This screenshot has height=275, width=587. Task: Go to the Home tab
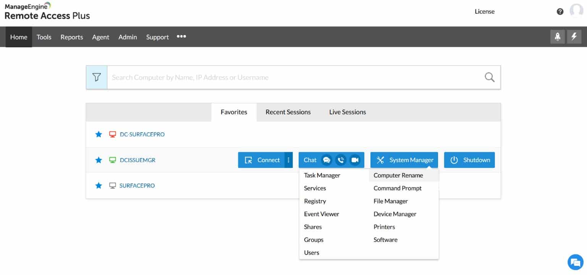[x=19, y=37]
